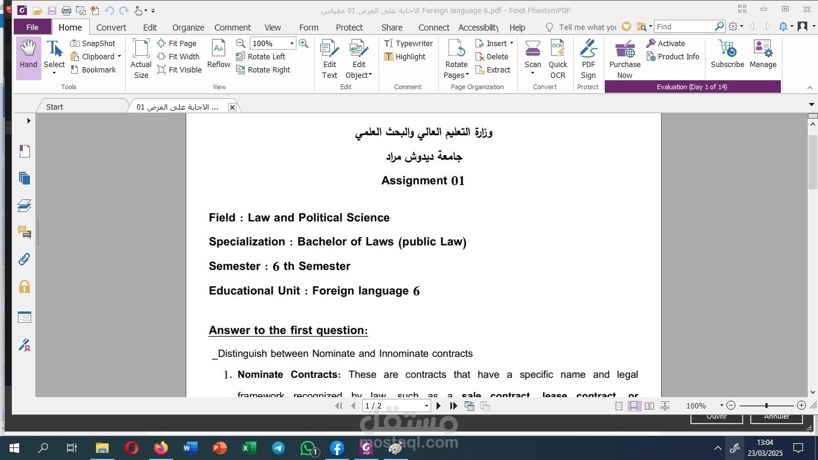Switch to the Protect ribbon tab
The height and width of the screenshot is (460, 818).
[349, 27]
